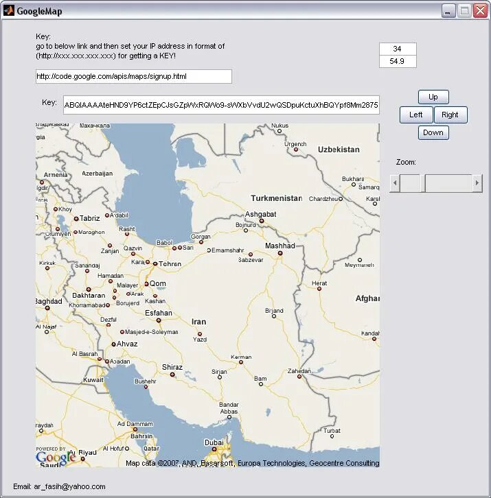Click the Bukhara city marker
The width and height of the screenshot is (491, 498).
click(x=353, y=185)
